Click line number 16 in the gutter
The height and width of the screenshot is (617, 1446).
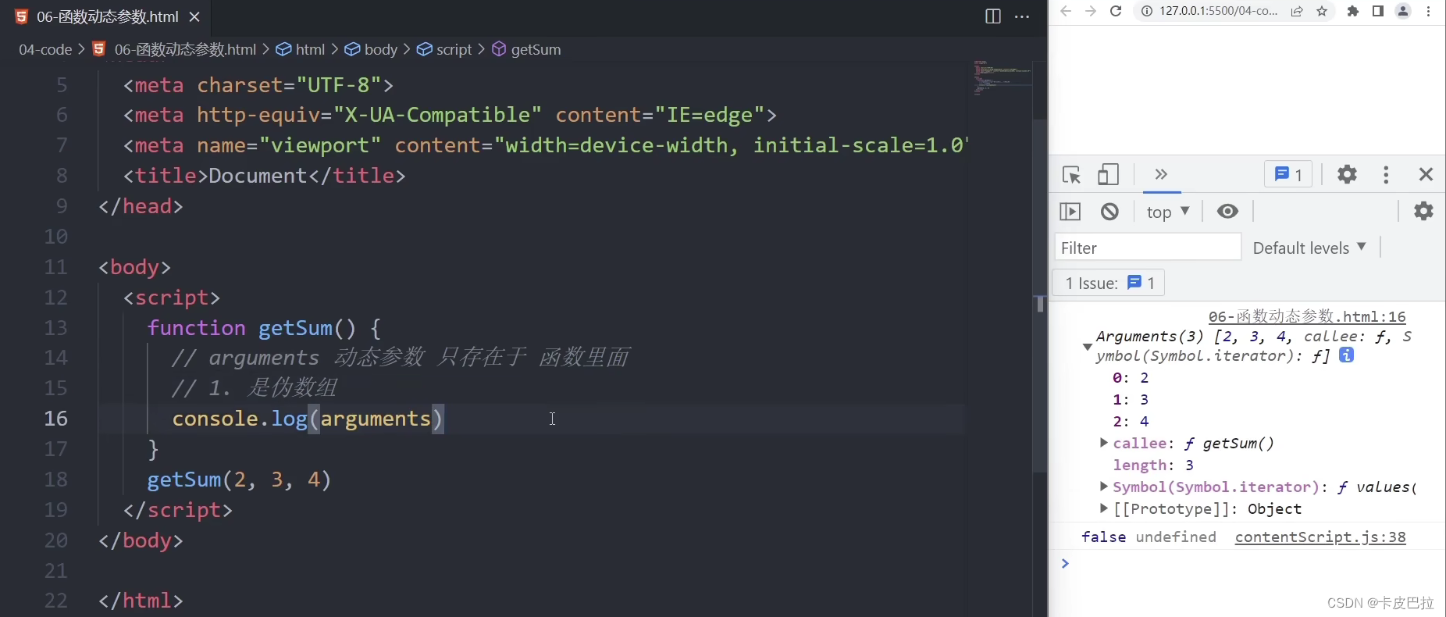point(56,419)
